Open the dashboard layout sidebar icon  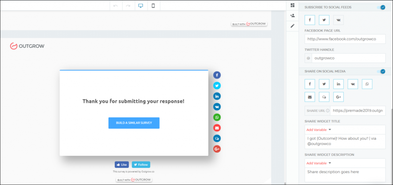point(292,5)
